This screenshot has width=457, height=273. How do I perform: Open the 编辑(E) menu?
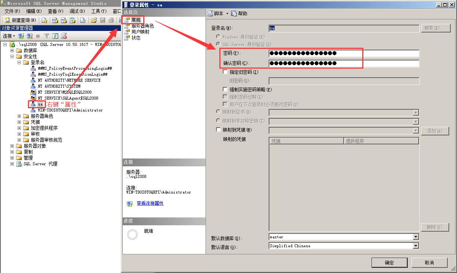tap(34, 11)
